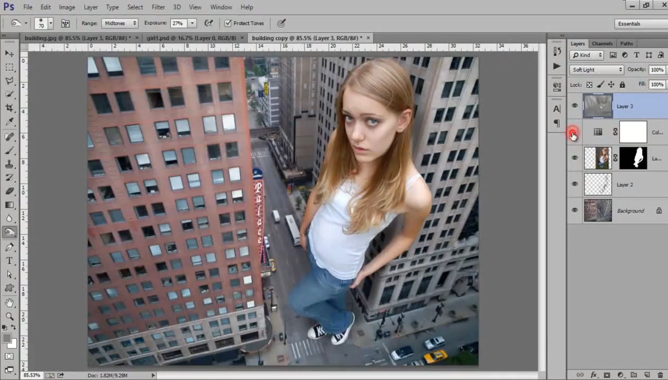Toggle Protect Tones checkbox

pos(228,23)
